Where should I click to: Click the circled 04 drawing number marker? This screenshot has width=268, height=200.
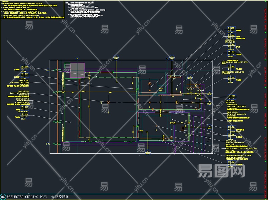(x=3, y=197)
